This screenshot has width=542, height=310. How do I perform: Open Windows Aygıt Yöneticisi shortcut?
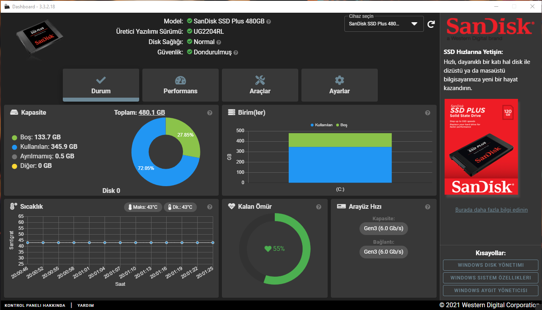491,291
